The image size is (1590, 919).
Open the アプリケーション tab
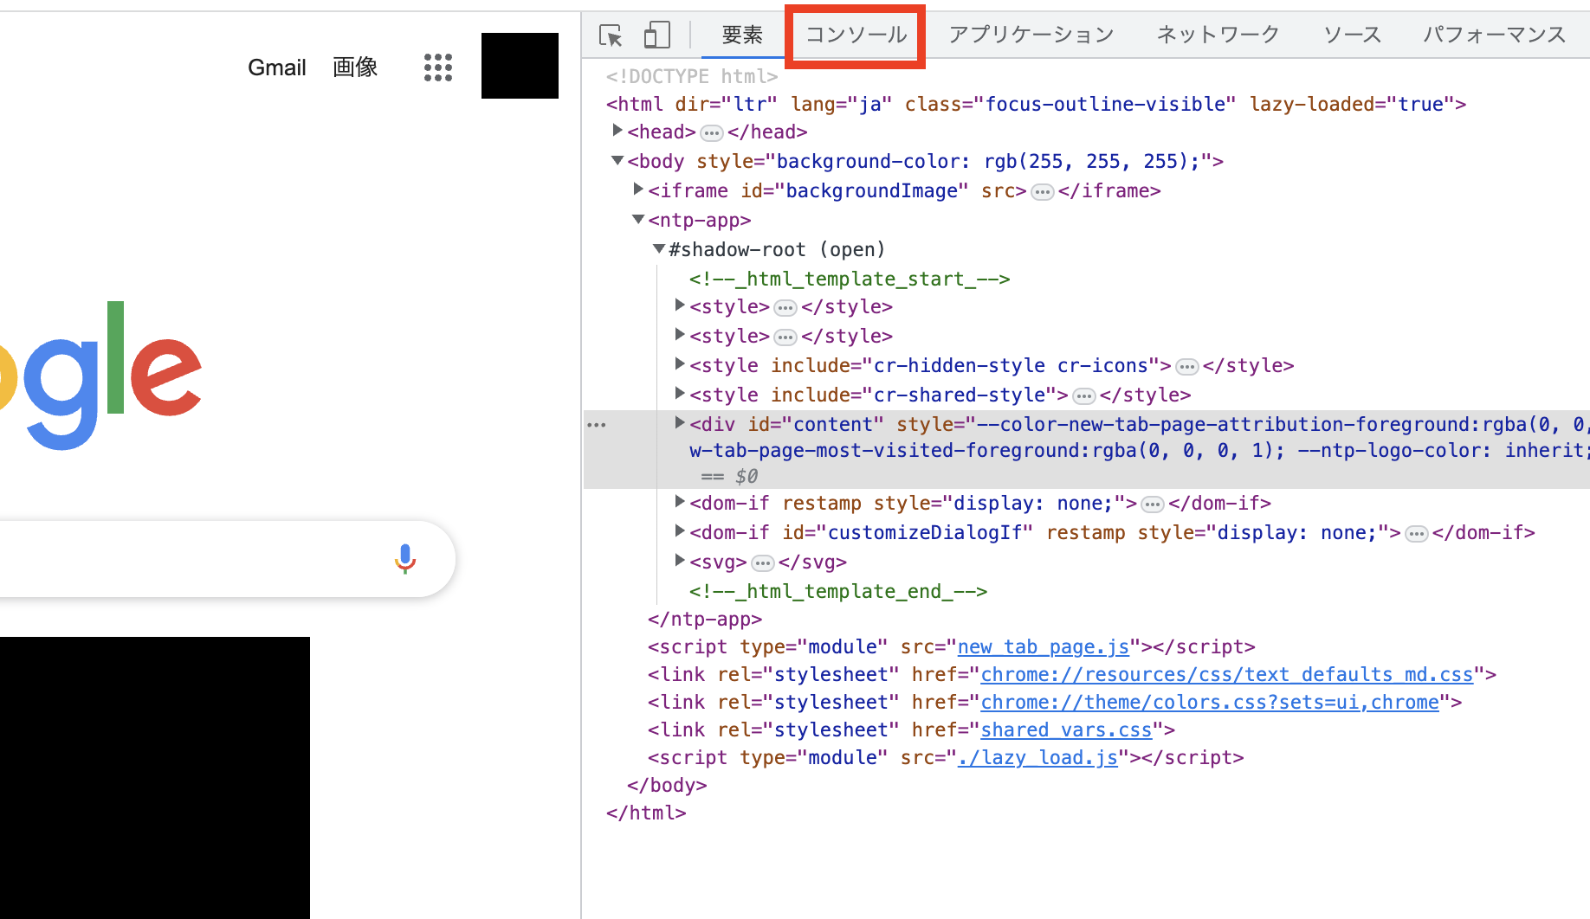(1031, 35)
